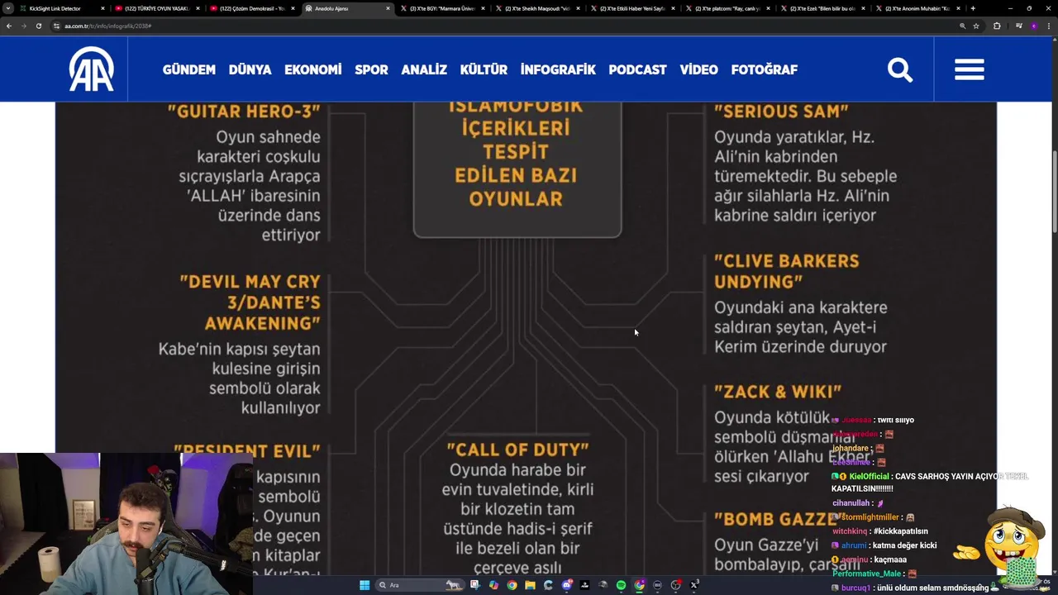1058x595 pixels.
Task: Open the zoom magnifier icon in address bar
Action: click(x=962, y=26)
